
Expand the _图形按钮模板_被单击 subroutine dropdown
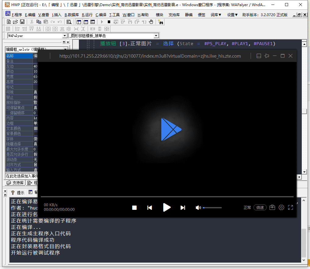[156, 36]
